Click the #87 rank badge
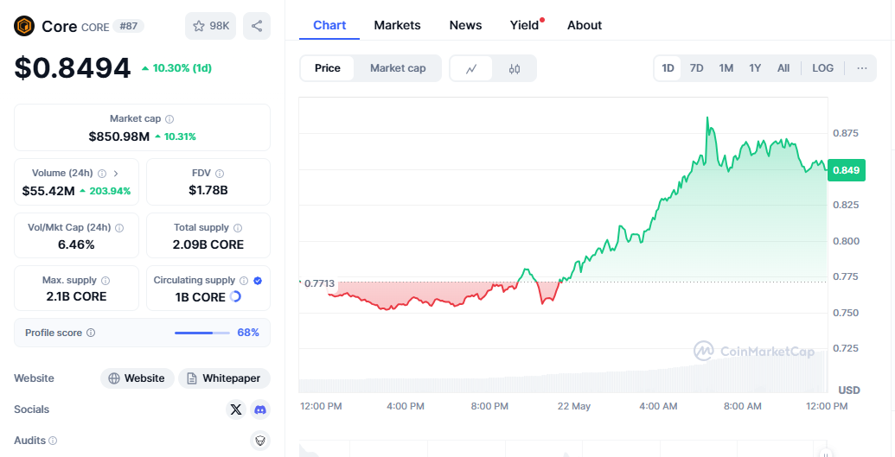The height and width of the screenshot is (457, 895). click(x=129, y=26)
